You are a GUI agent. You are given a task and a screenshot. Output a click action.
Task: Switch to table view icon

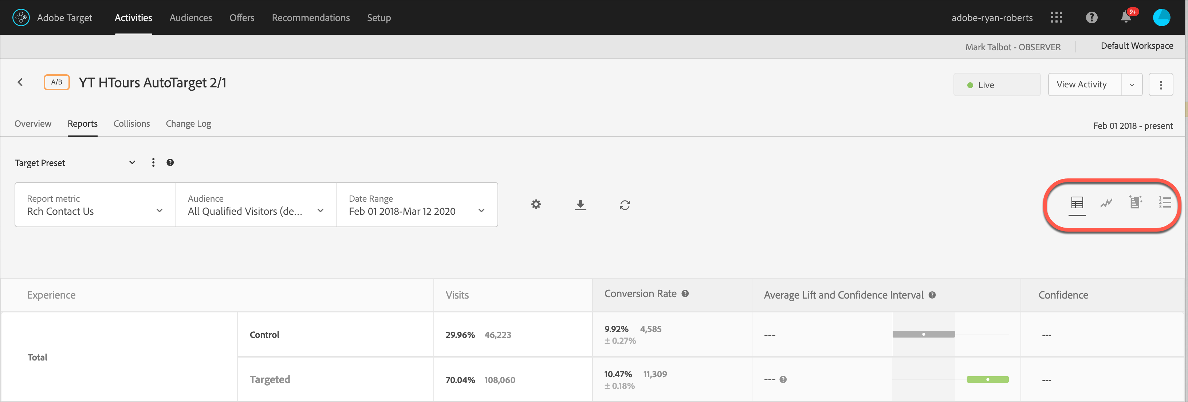(1077, 203)
